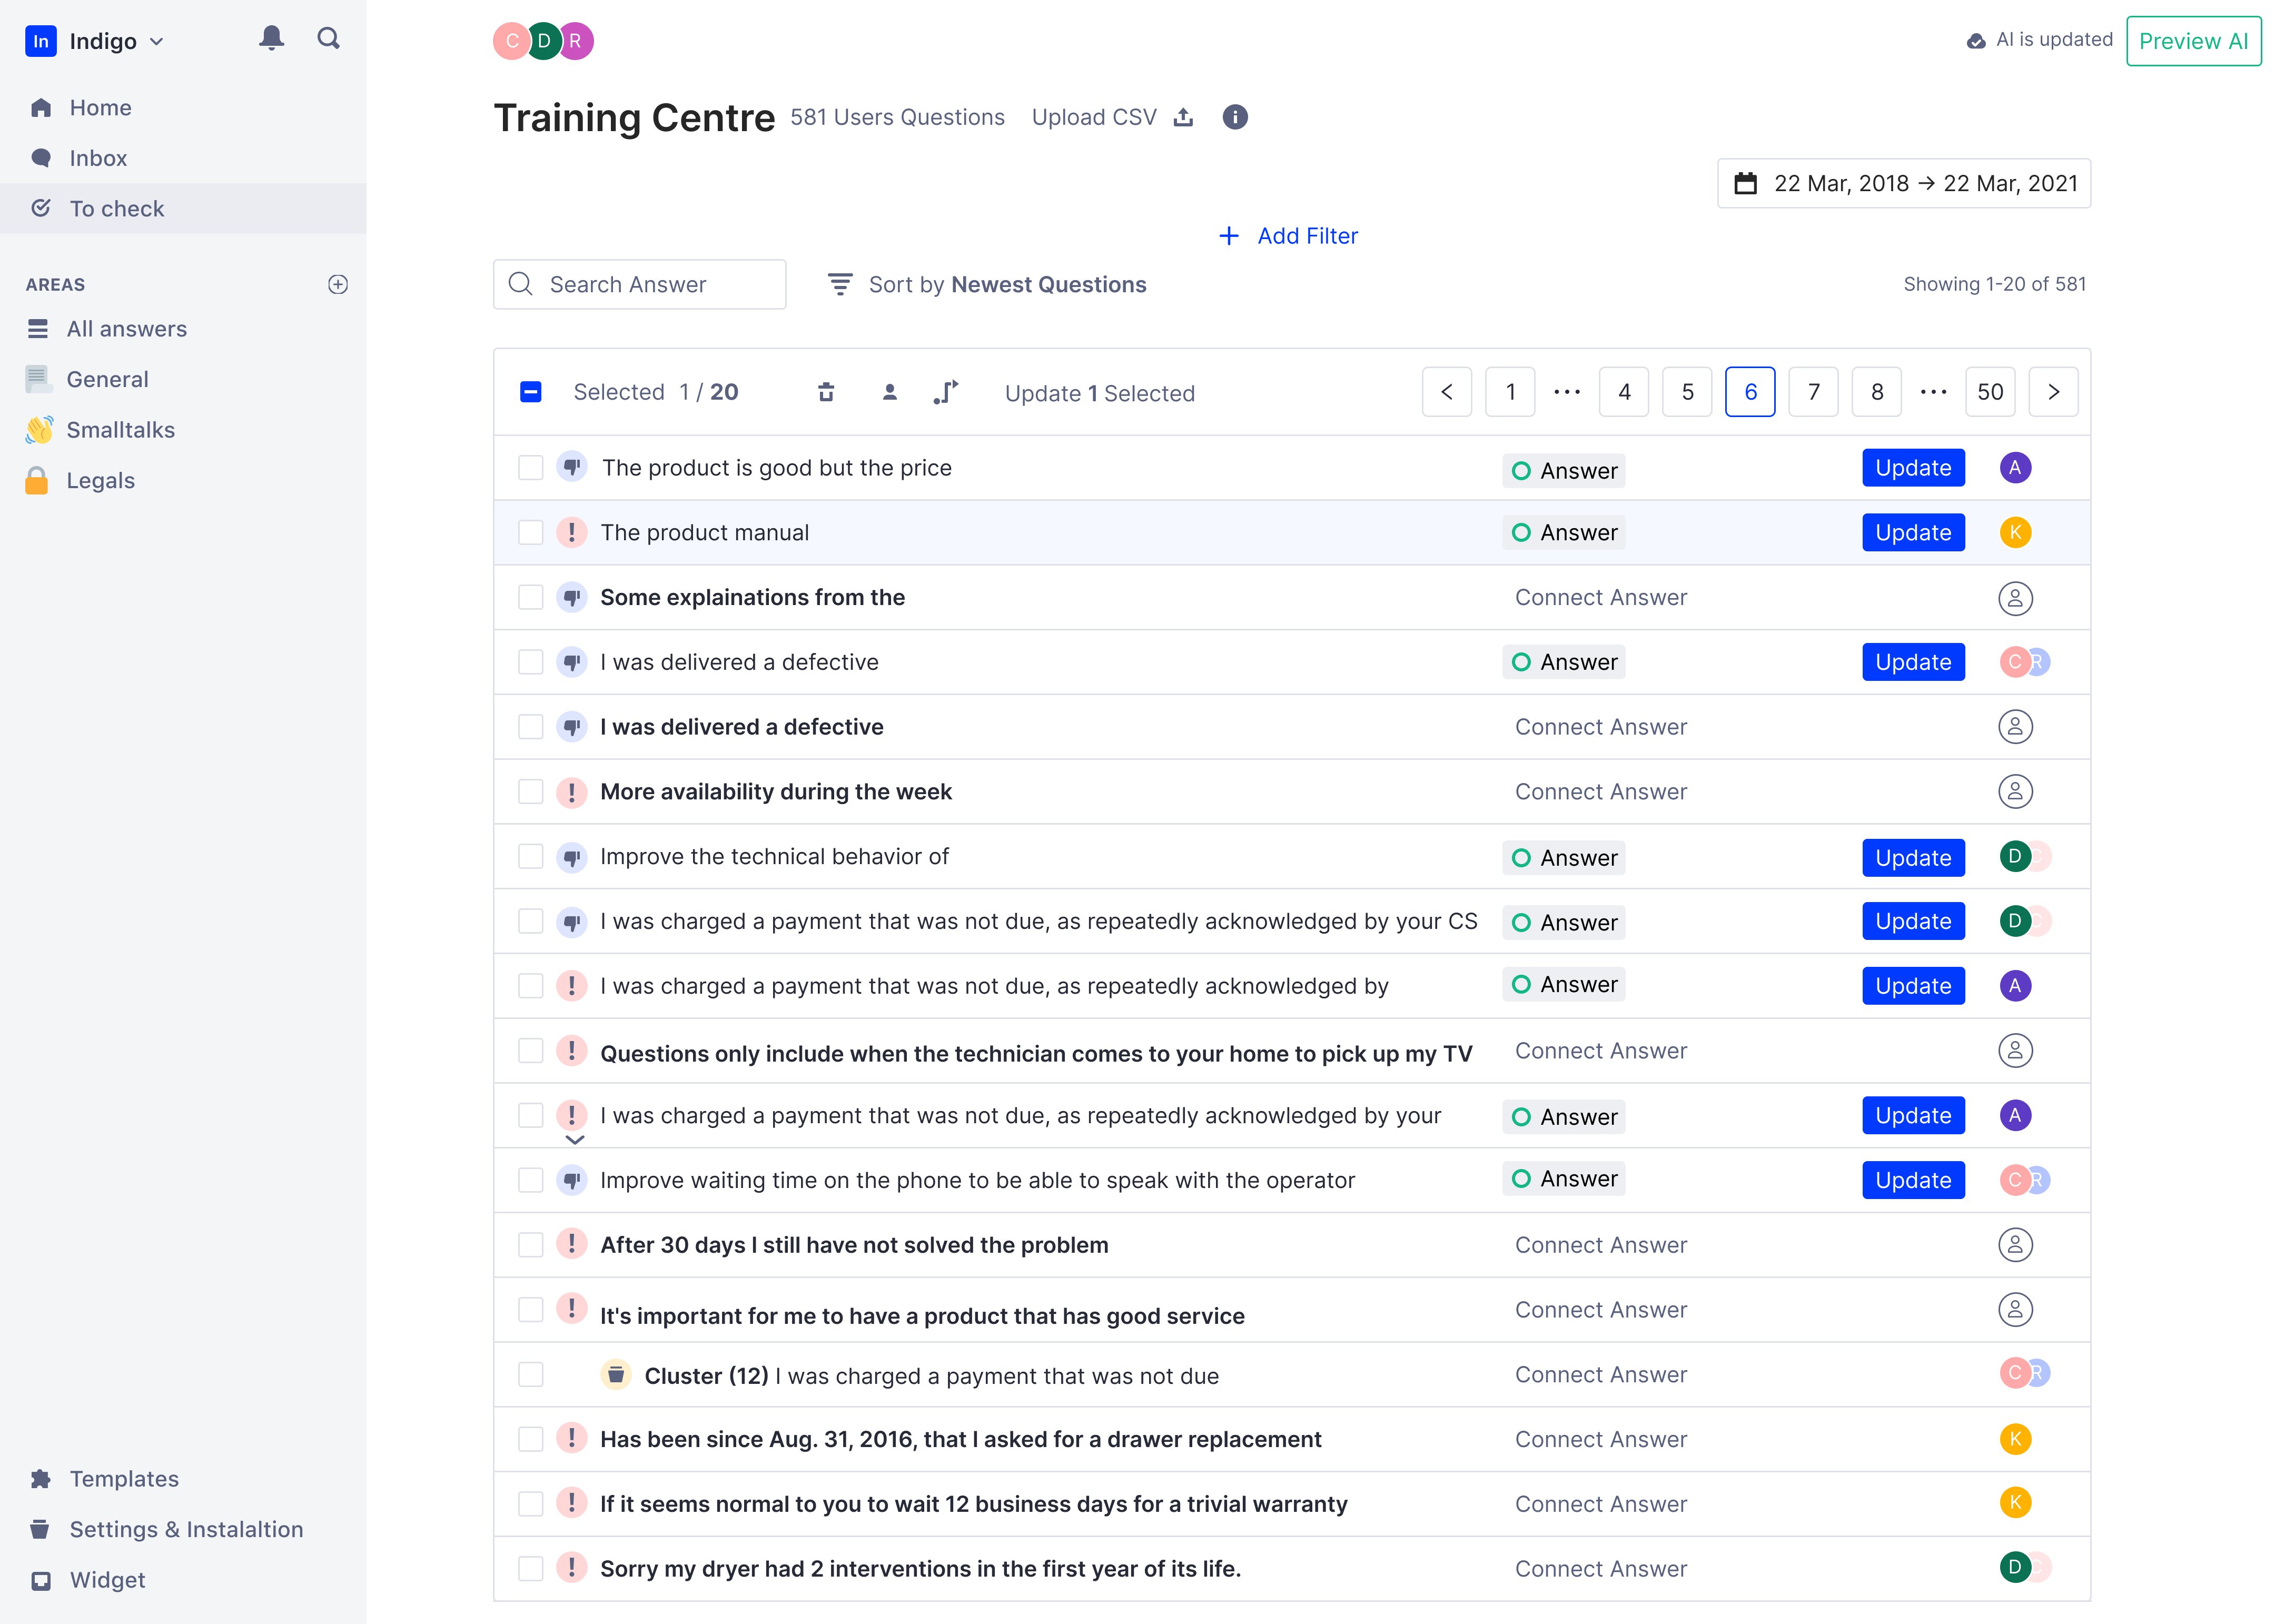Click the Preview AI button
This screenshot has height=1624, width=2275.
(x=2192, y=41)
